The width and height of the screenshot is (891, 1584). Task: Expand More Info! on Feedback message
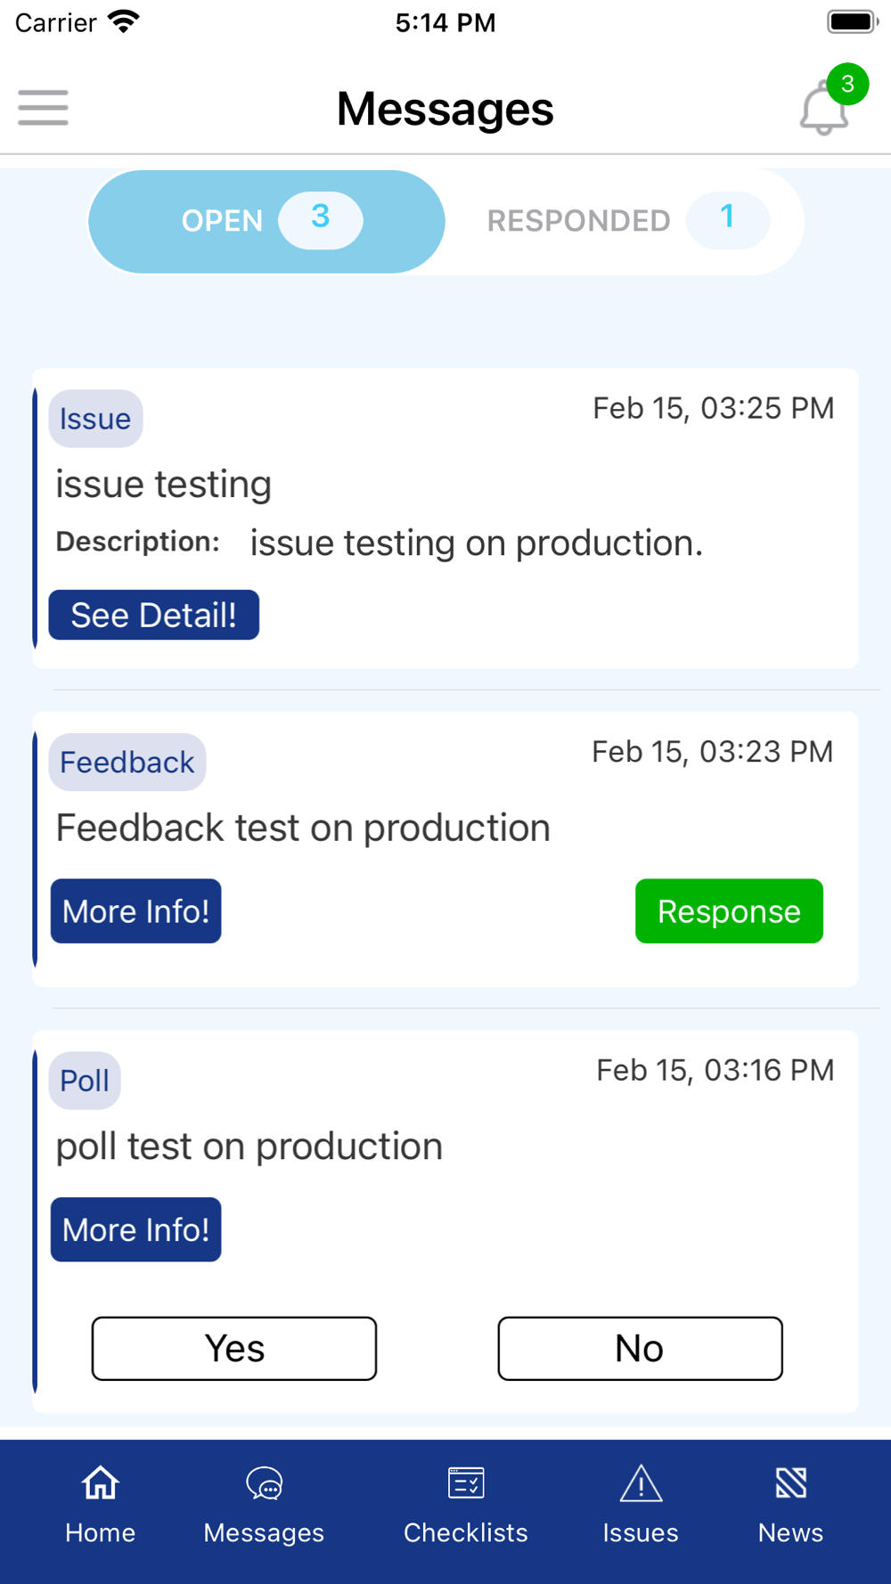pos(135,911)
